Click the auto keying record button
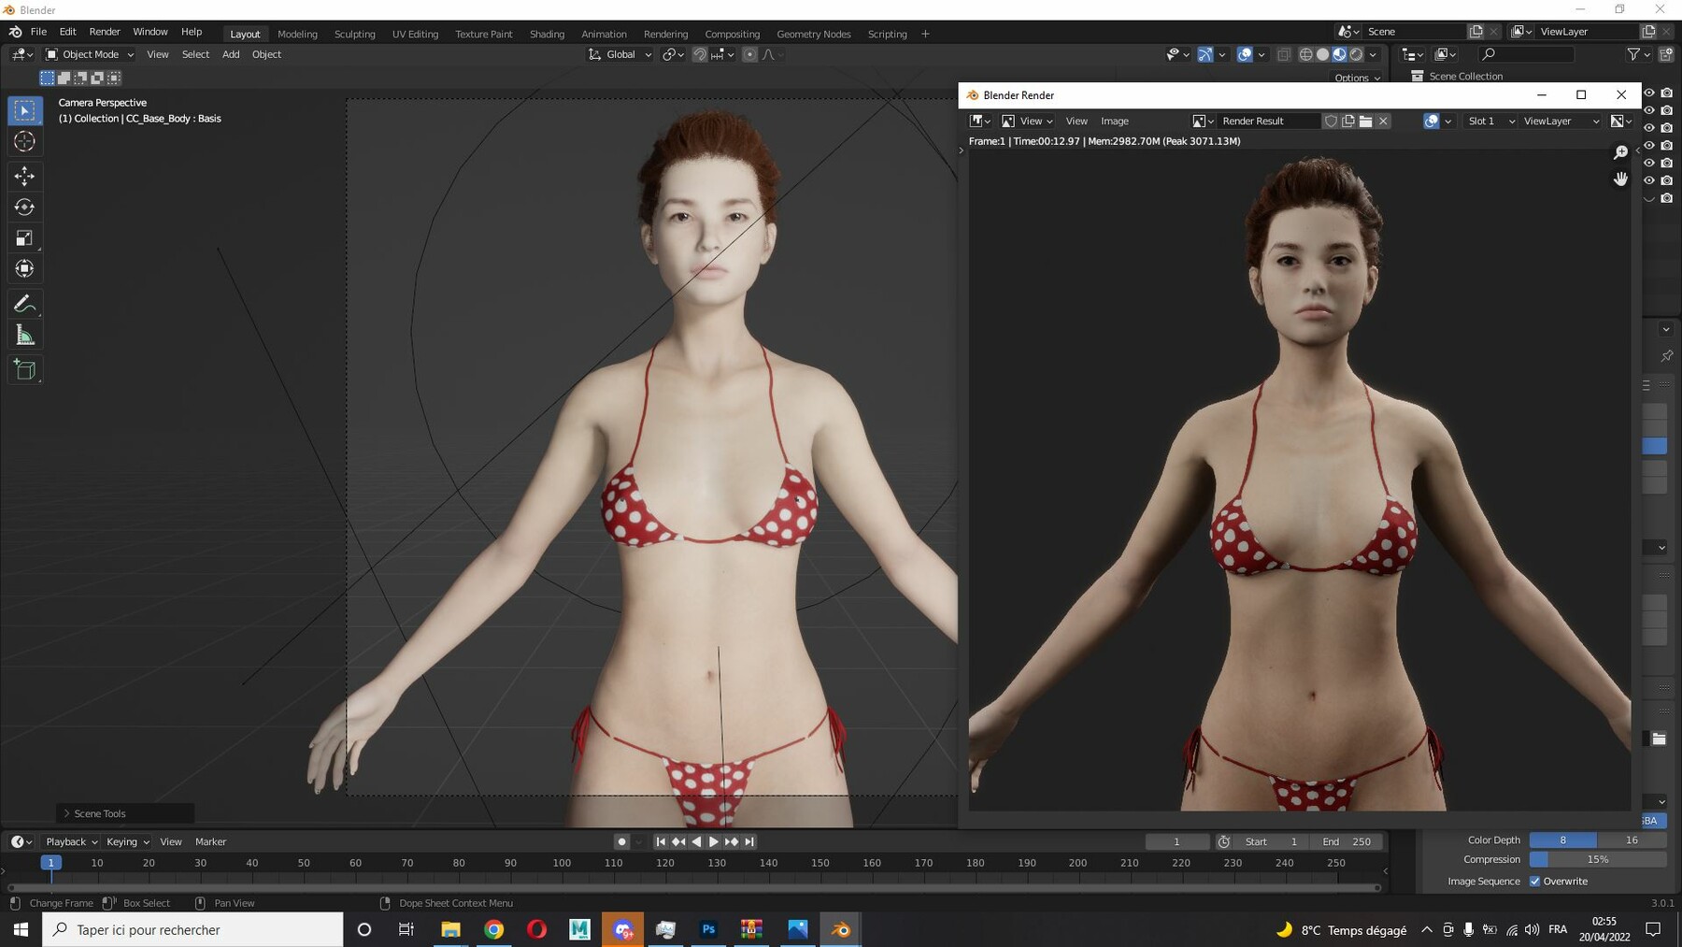 click(x=621, y=841)
